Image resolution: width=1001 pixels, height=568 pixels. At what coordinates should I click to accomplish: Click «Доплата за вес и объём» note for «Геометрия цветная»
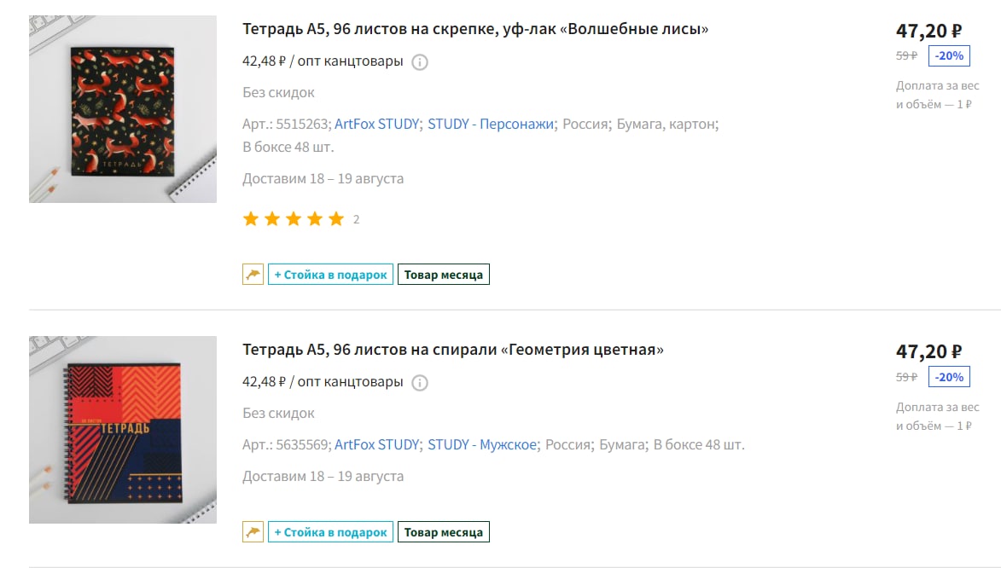937,416
